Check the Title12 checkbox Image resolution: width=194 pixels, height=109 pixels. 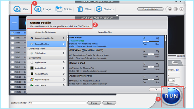point(13,87)
